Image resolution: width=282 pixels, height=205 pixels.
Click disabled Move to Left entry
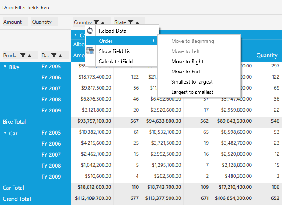(x=199, y=51)
